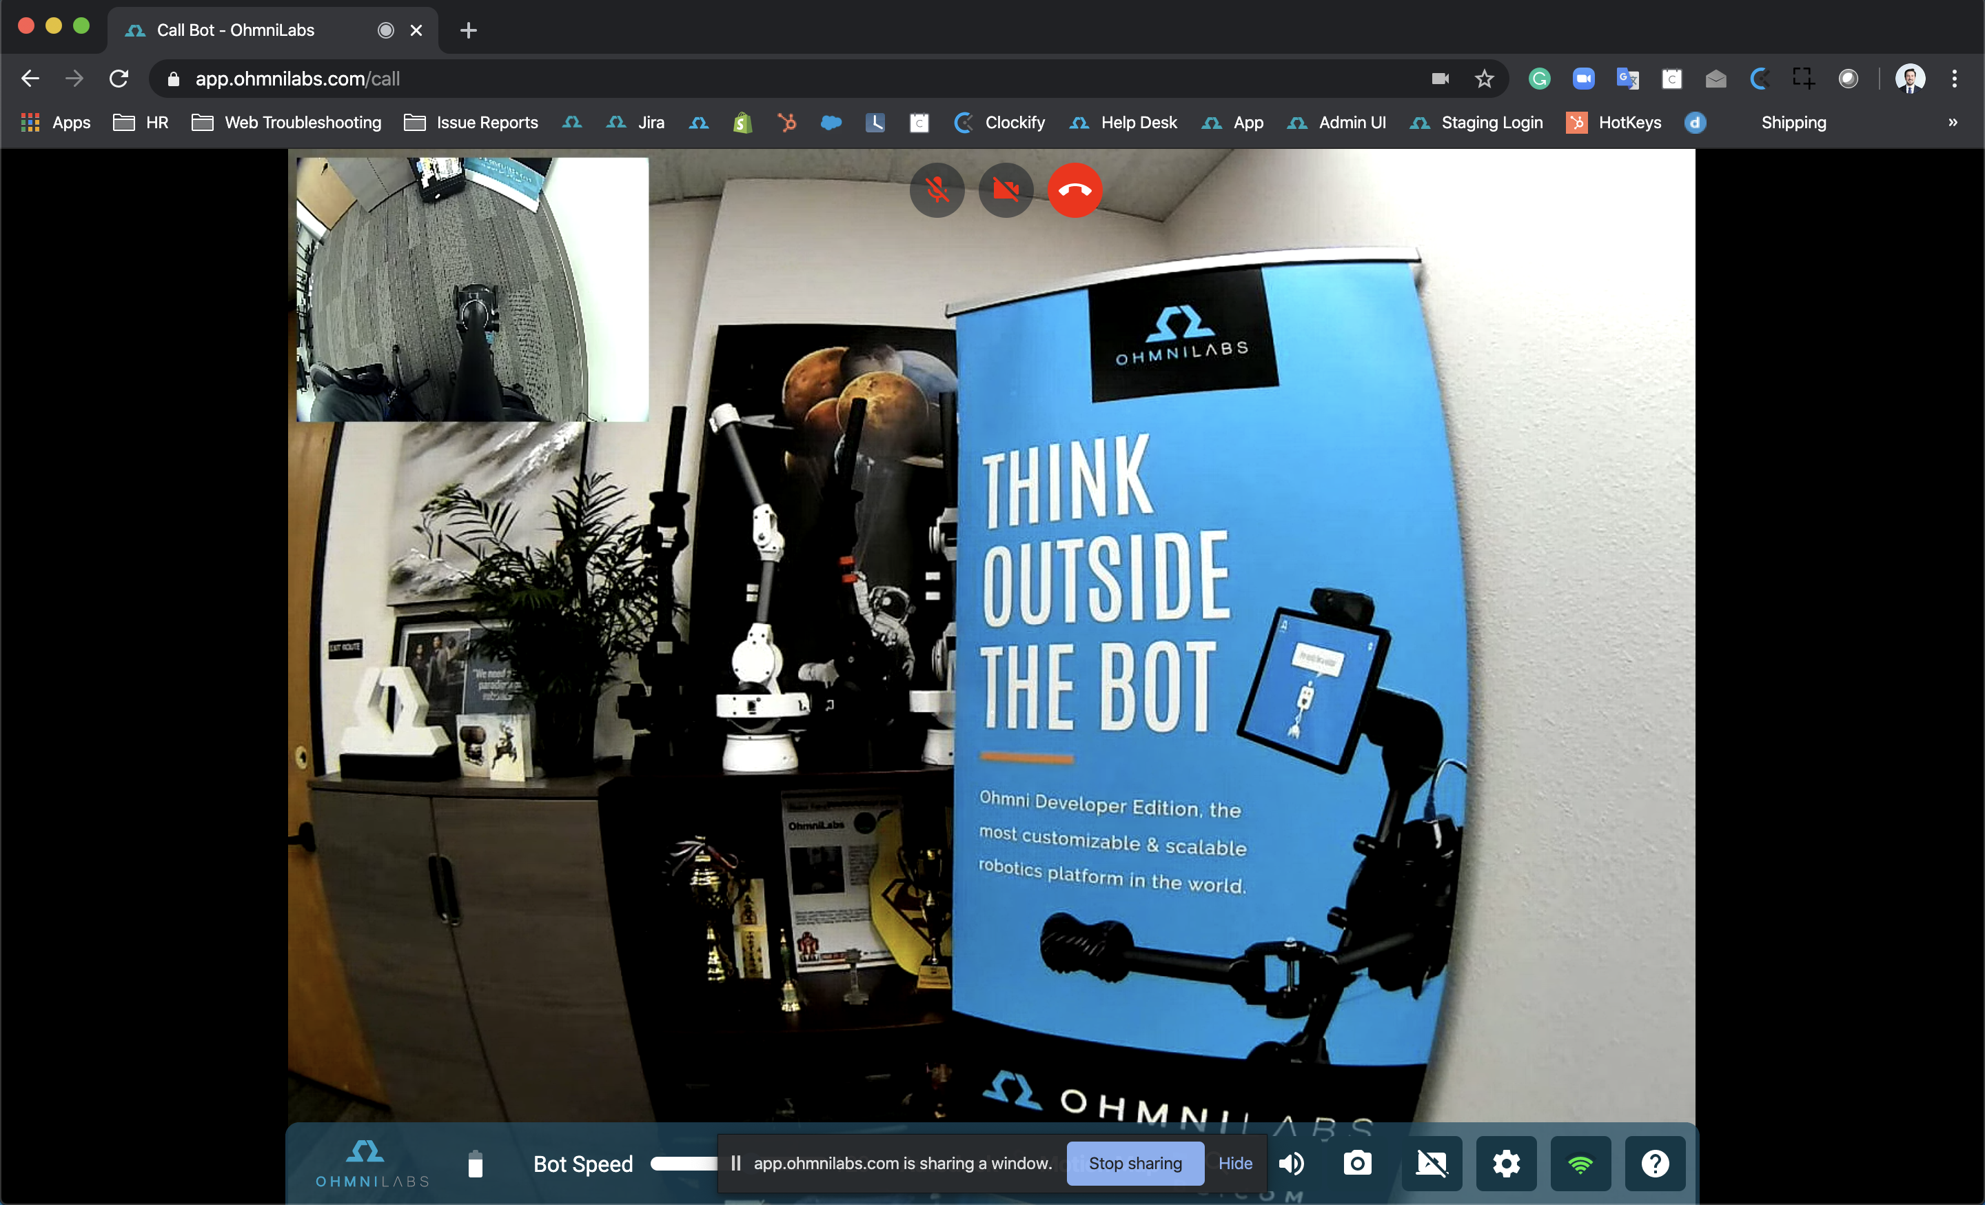Open the bot self-view thumbnail

click(472, 289)
